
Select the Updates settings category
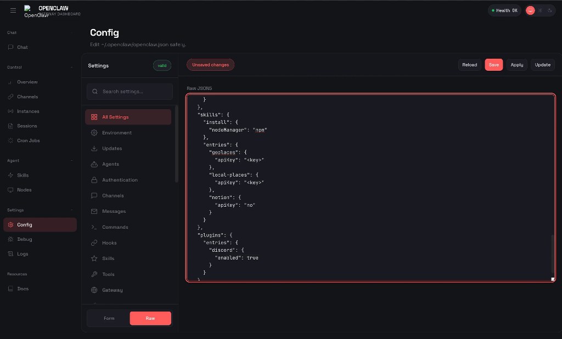128,149
